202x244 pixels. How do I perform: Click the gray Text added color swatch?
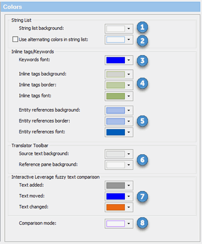115,185
